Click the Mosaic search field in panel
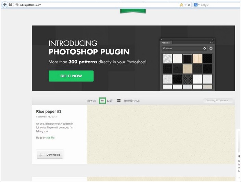Image resolution: width=241 pixels, height=182 pixels. (184, 48)
